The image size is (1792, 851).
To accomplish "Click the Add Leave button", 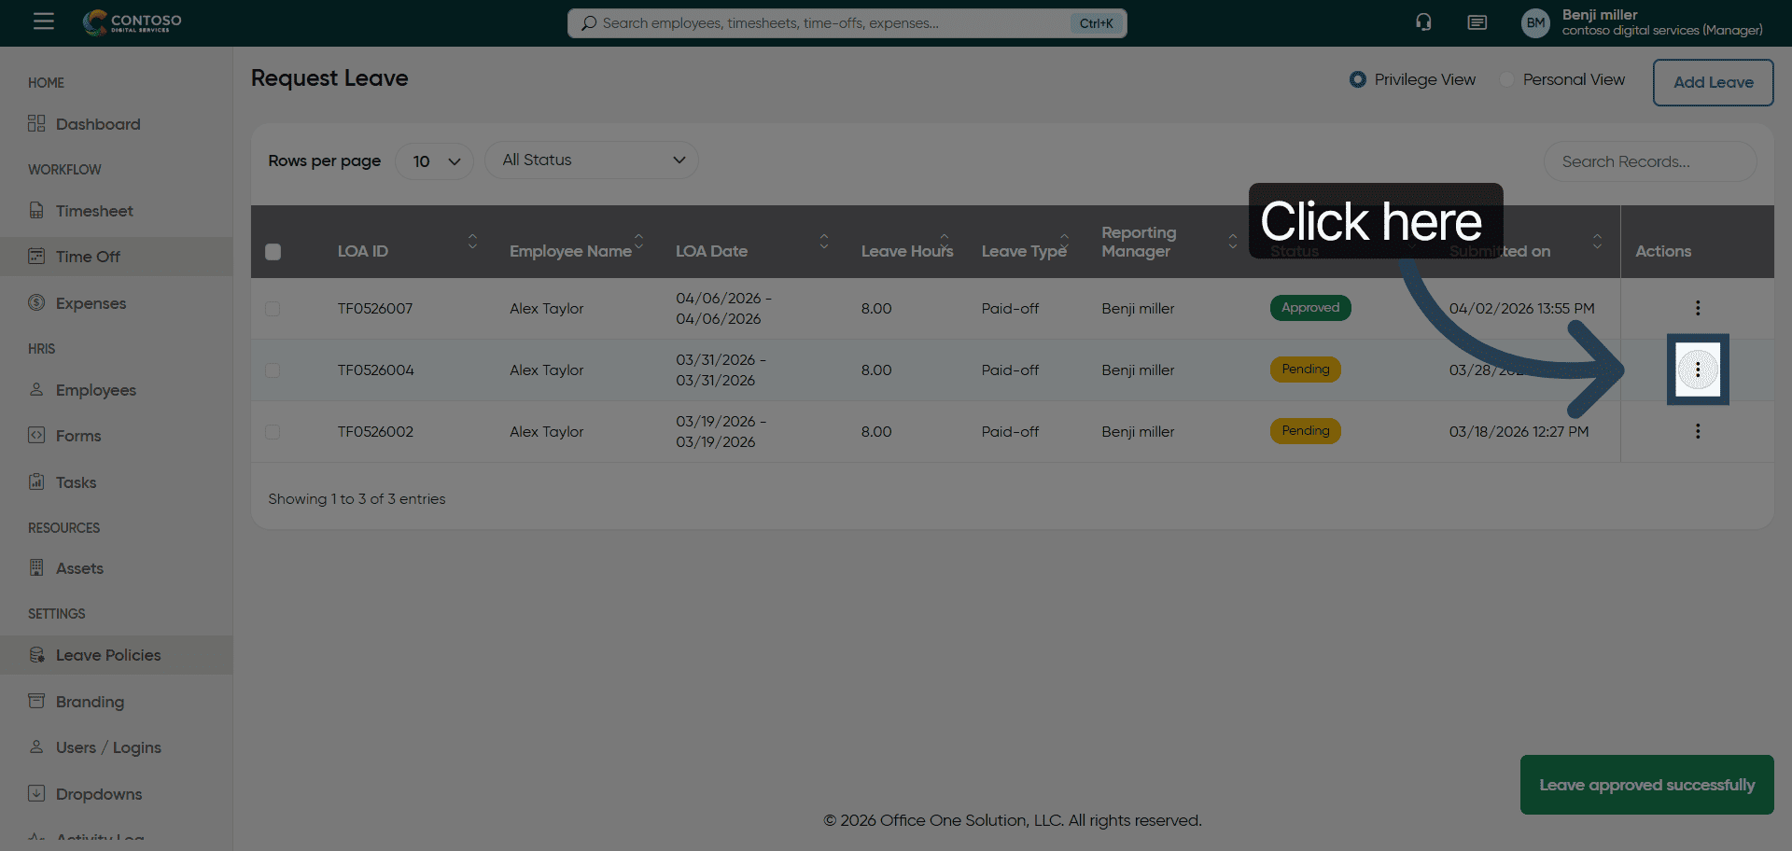I will 1713,82.
